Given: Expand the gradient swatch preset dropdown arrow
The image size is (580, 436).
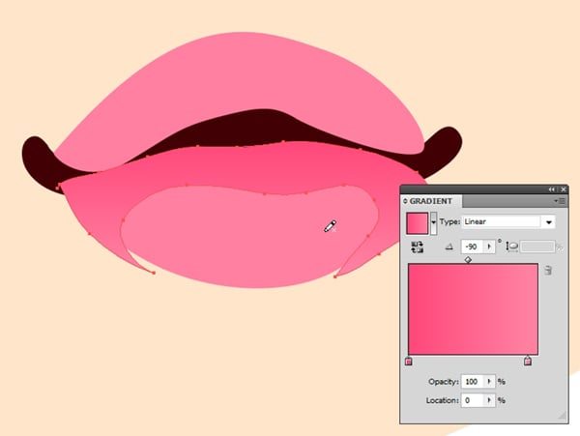Looking at the screenshot, I should [433, 222].
